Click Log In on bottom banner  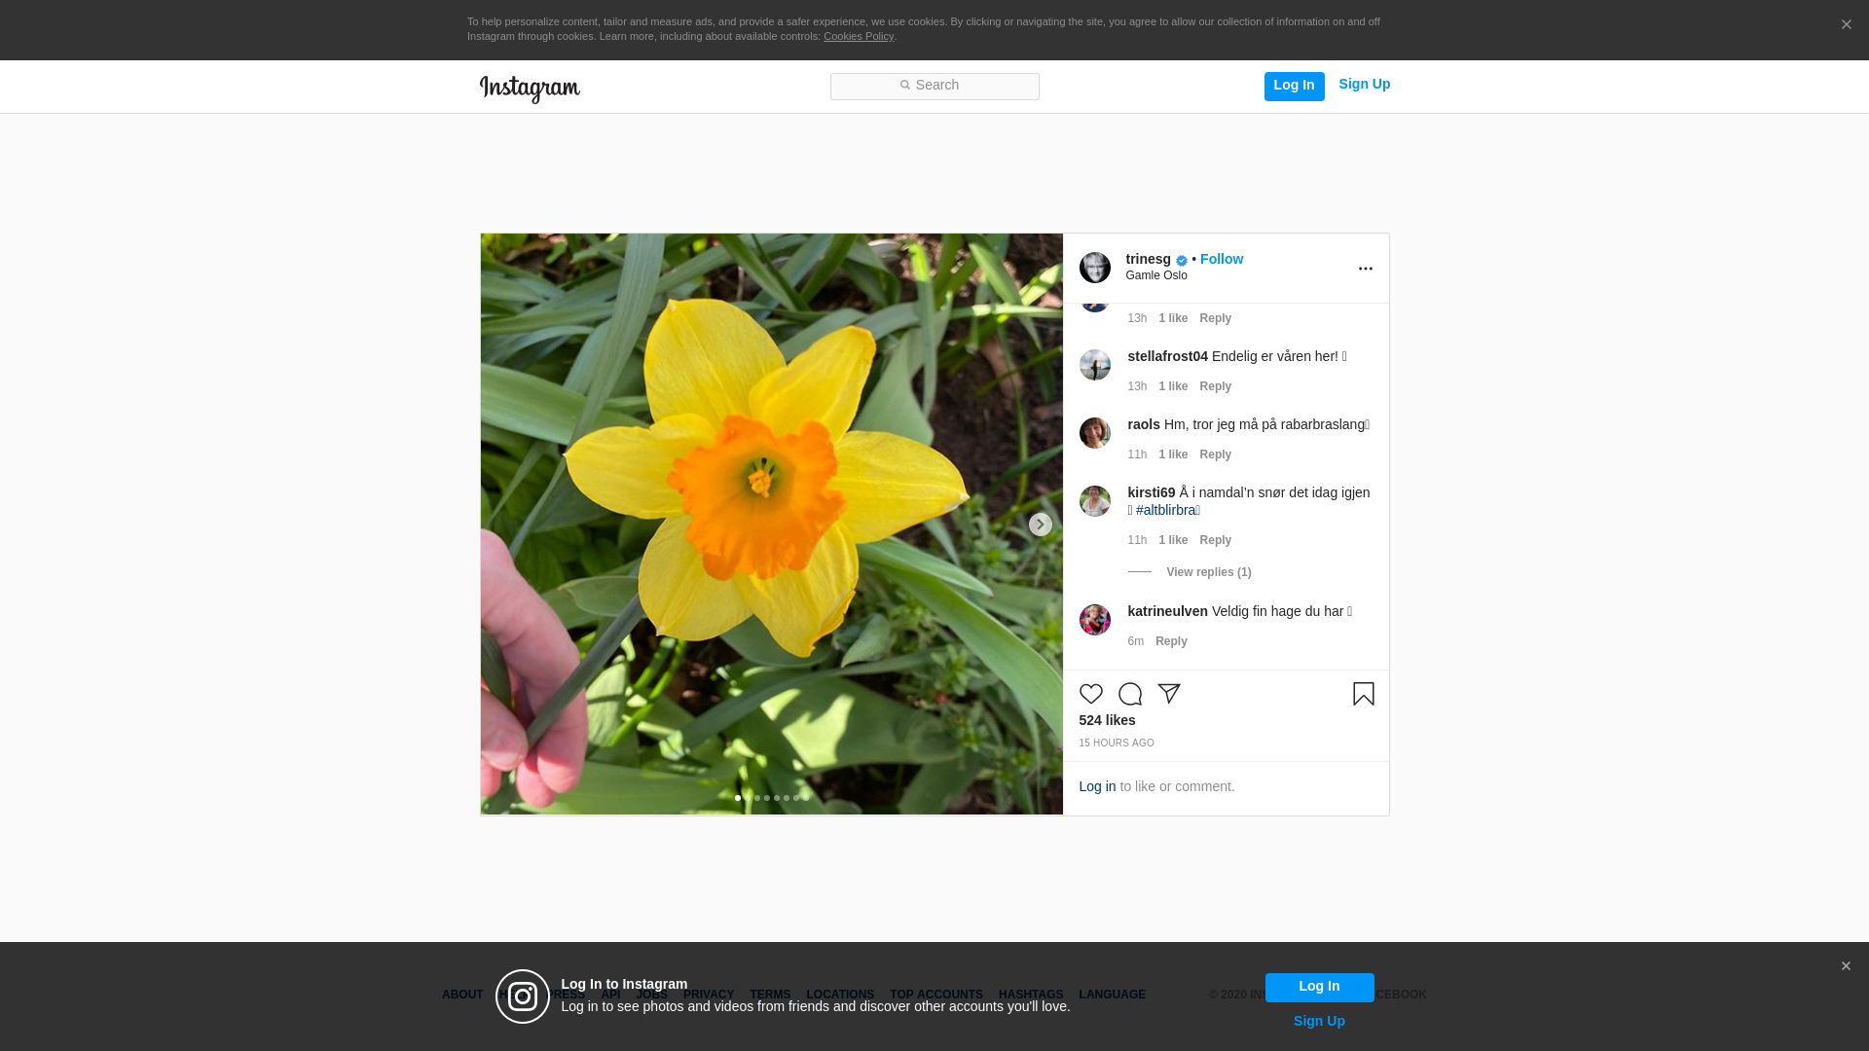coord(1319,988)
